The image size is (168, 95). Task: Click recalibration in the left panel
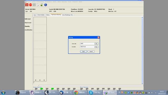29,30
